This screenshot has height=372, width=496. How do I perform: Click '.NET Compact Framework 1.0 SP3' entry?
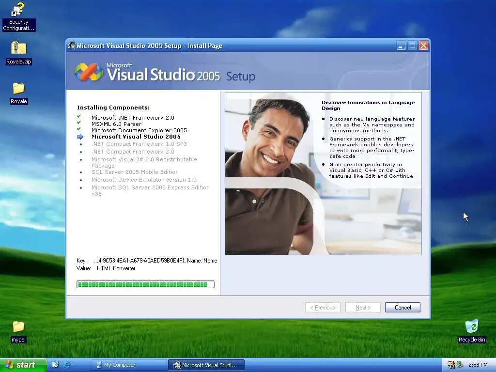tap(139, 144)
